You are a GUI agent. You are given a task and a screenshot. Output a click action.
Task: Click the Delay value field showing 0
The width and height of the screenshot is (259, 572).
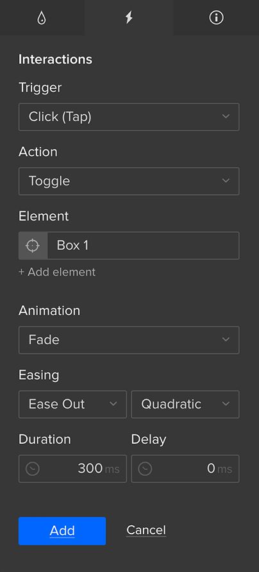(x=185, y=469)
